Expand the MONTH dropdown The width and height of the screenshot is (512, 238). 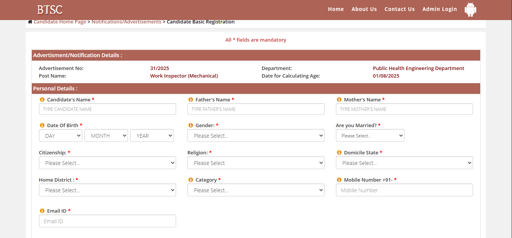[x=106, y=136]
